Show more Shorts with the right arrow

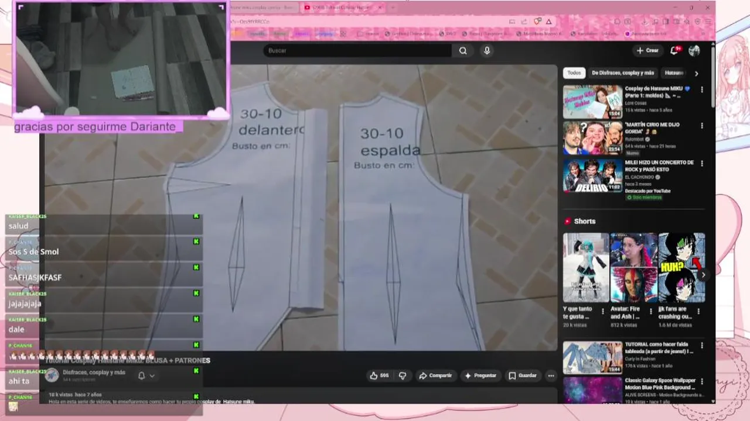[703, 275]
